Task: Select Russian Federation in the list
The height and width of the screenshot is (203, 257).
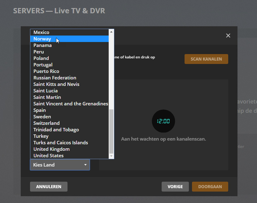Action: pyautogui.click(x=70, y=78)
